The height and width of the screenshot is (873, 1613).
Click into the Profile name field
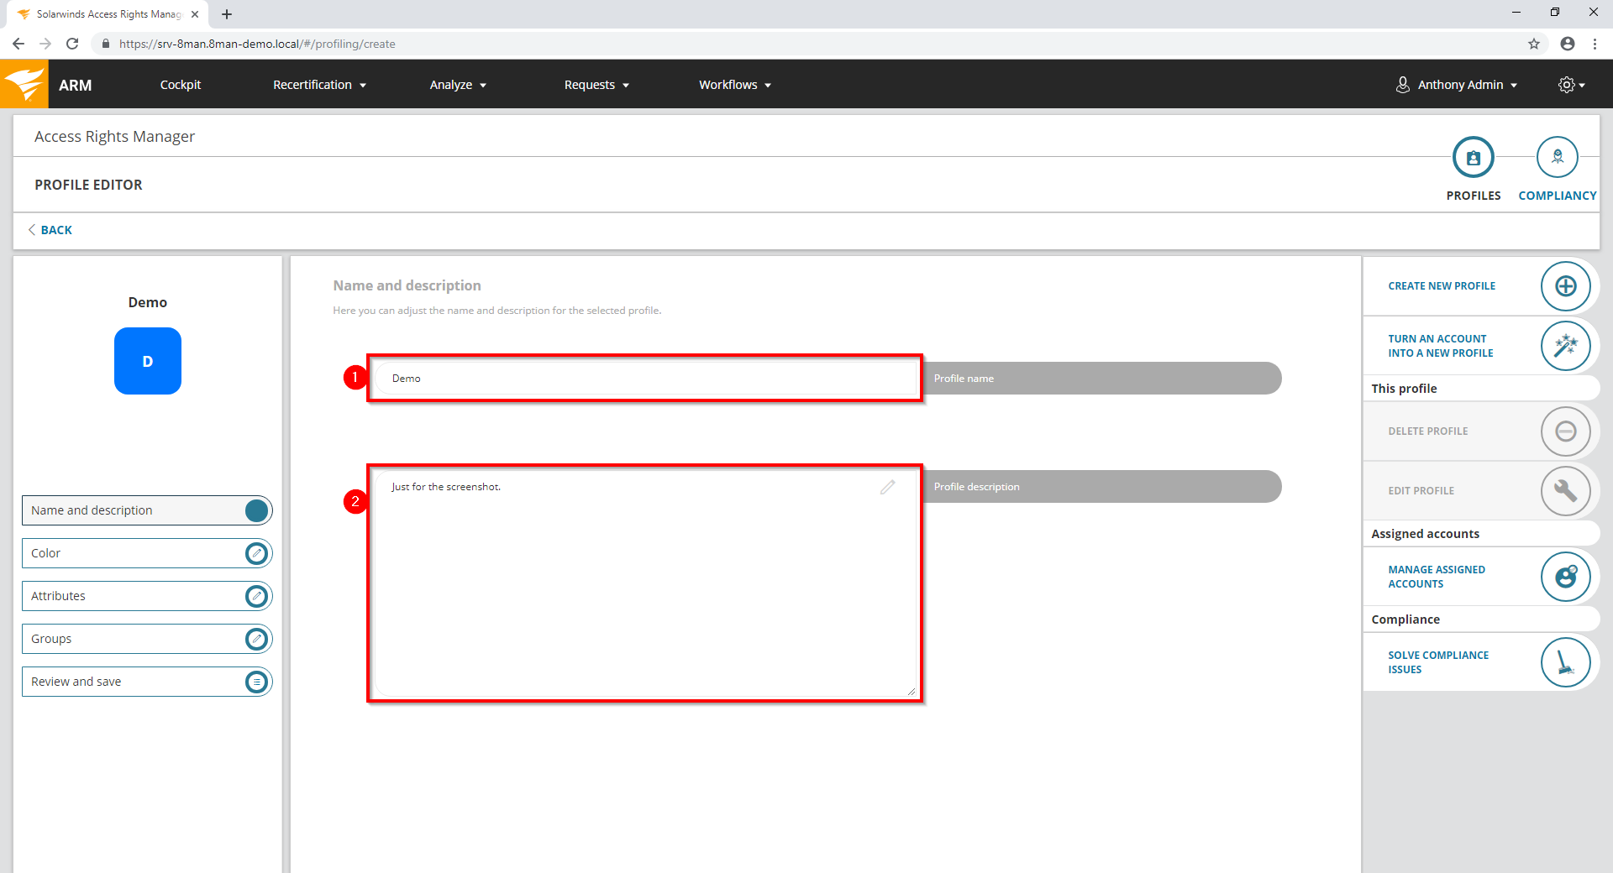coord(644,379)
